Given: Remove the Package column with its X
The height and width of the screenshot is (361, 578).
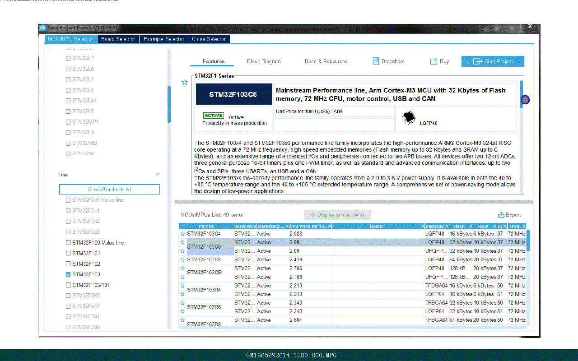Looking at the screenshot, I should pos(447,226).
